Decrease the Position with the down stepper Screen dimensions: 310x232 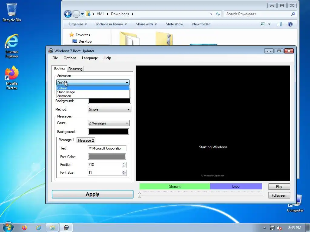coord(124,166)
